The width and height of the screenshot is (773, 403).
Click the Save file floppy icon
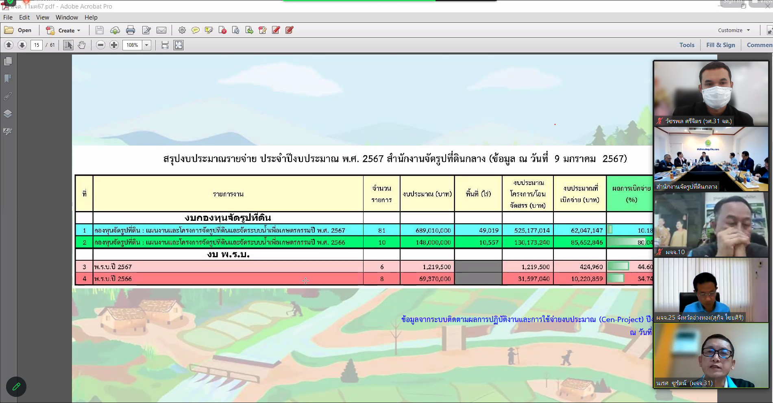click(x=100, y=30)
